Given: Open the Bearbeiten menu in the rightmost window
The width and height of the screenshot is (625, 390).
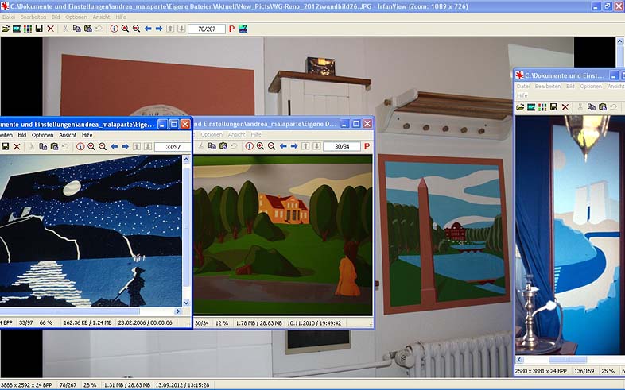Looking at the screenshot, I should 547,86.
